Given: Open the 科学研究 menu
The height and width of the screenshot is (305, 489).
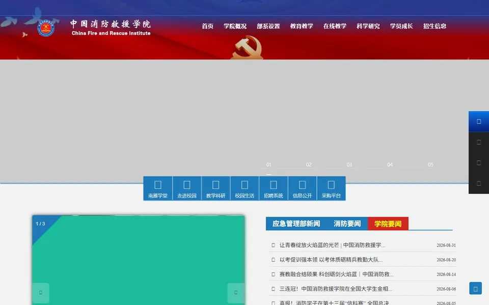Looking at the screenshot, I should click(x=368, y=26).
